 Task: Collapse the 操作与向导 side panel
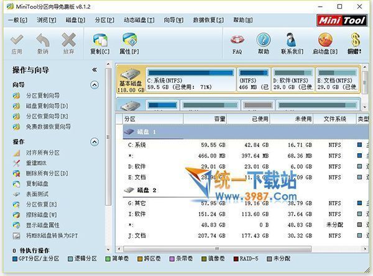coord(94,69)
